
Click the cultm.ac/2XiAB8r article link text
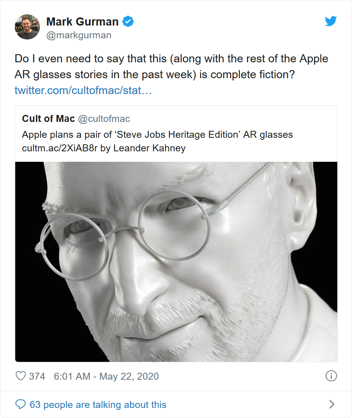[x=60, y=148]
